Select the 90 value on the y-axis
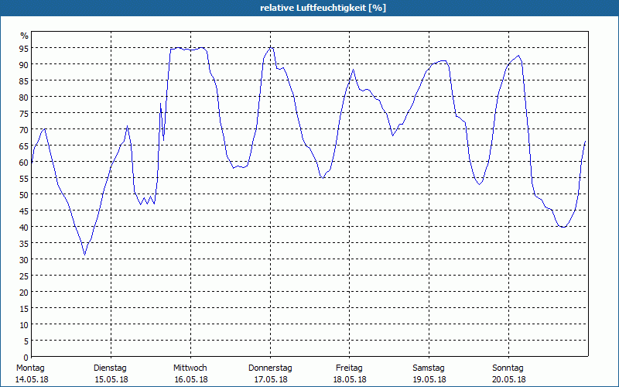Image resolution: width=619 pixels, height=387 pixels. 24,65
